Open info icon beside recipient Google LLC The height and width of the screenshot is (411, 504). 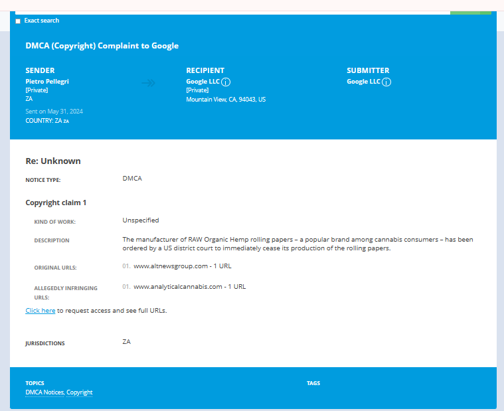click(x=226, y=82)
